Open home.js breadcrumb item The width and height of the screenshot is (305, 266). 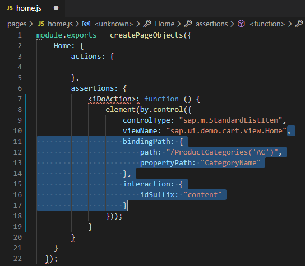click(x=61, y=24)
